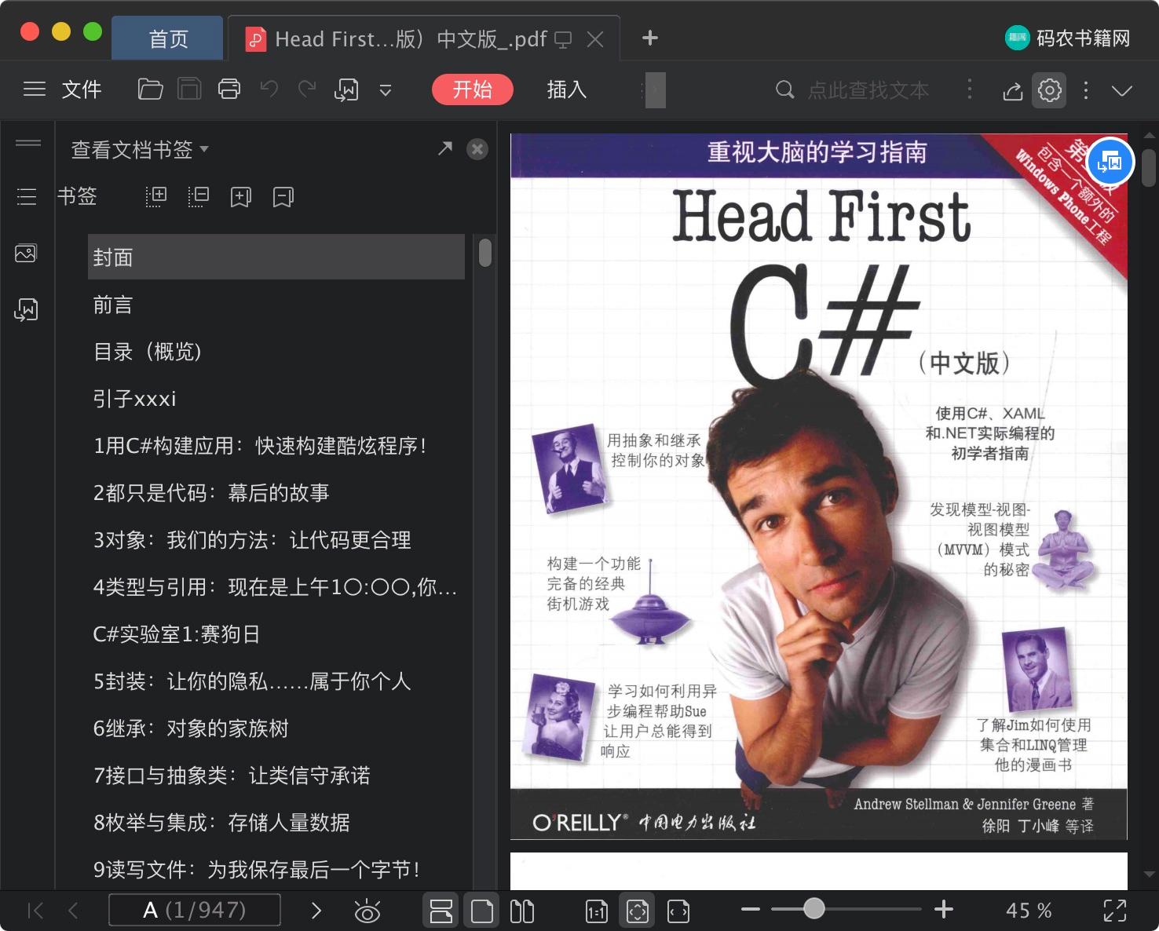The image size is (1159, 931).
Task: Switch to the 首页 tab
Action: 168,38
